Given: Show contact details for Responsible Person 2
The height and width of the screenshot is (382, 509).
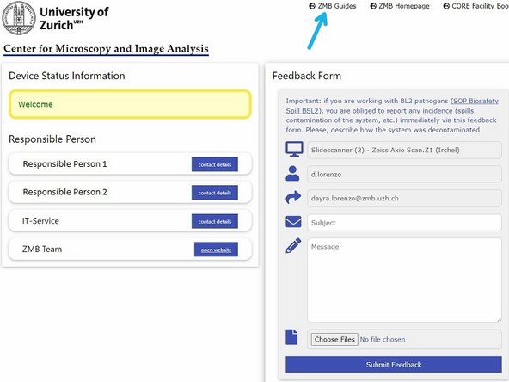Looking at the screenshot, I should (215, 193).
